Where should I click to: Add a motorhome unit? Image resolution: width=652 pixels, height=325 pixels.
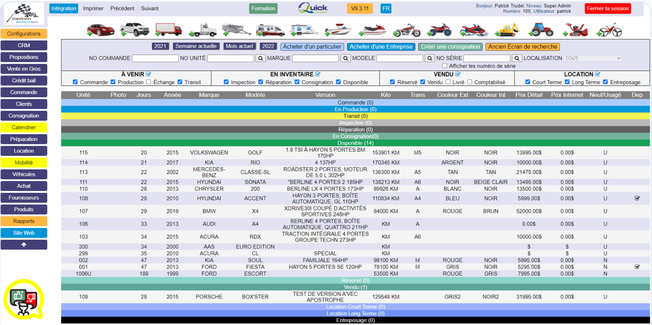click(x=270, y=30)
